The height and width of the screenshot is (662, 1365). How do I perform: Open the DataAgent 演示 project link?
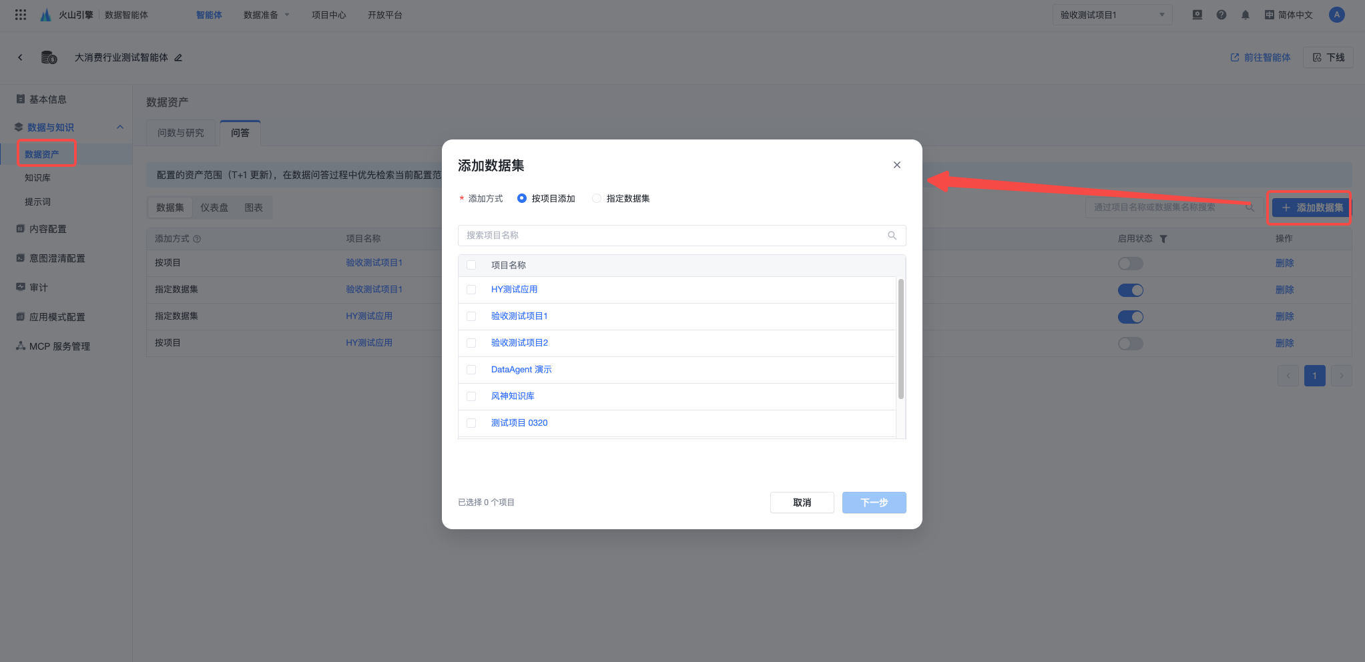[521, 370]
